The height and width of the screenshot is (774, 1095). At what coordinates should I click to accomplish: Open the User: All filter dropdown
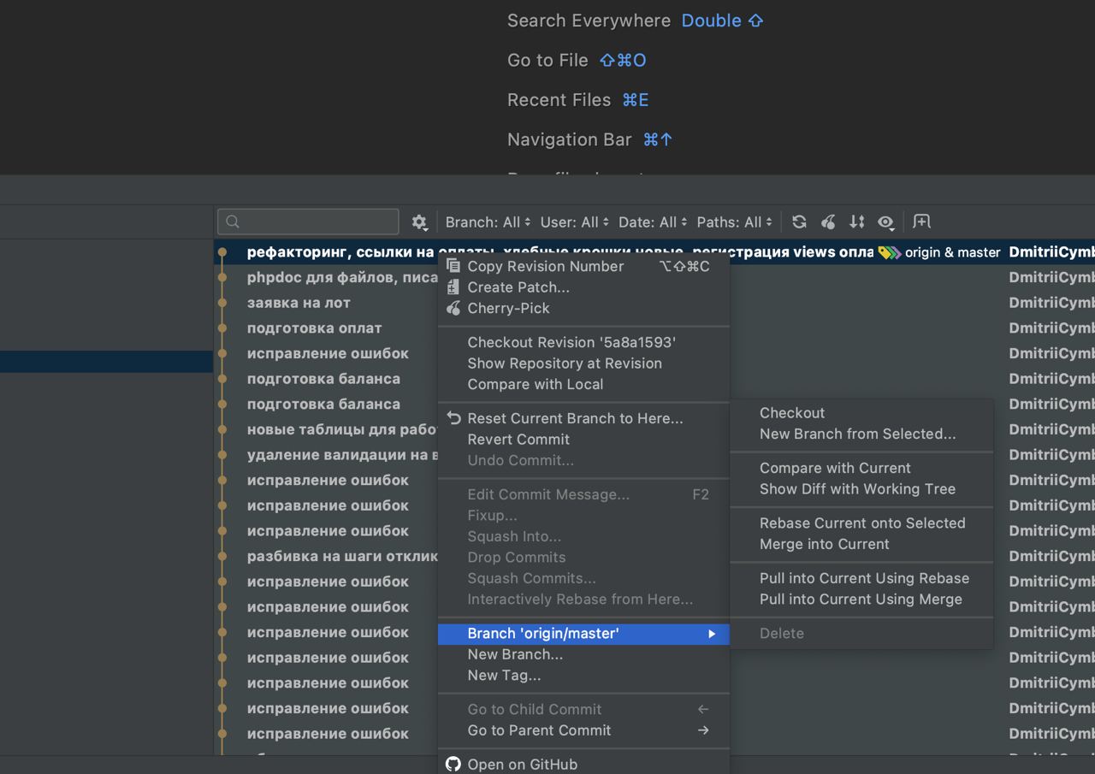pos(574,222)
